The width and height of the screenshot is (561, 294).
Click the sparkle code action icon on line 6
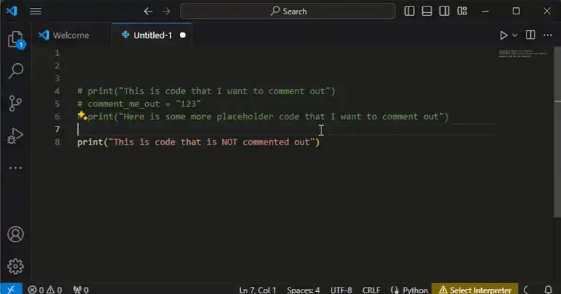click(x=82, y=116)
